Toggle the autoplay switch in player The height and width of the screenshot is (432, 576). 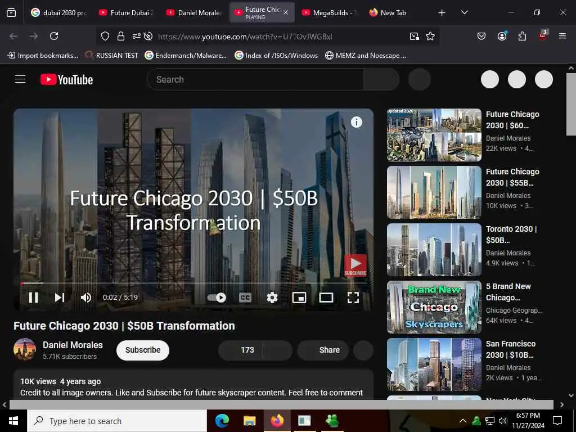point(217,298)
